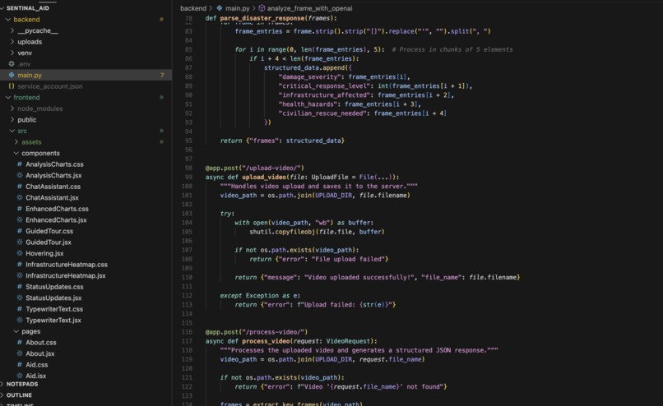Screen dimensions: 663x406
Task: Expand the public folder
Action: coord(12,119)
